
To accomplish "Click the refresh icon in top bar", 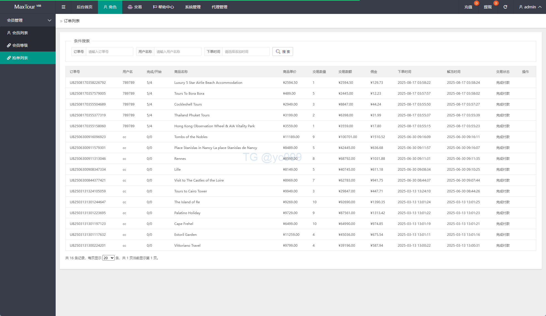I will tap(505, 7).
